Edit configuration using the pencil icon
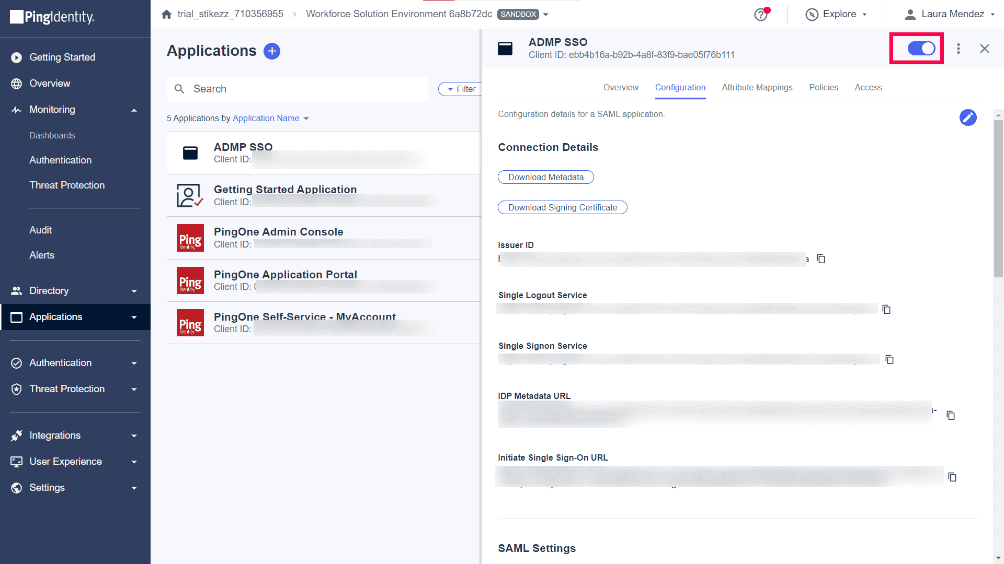Screen dimensions: 1004x564 pos(968,118)
